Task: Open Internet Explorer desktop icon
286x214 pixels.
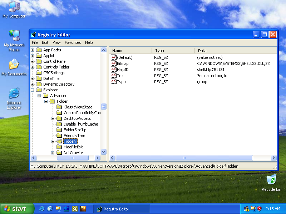Action: [x=14, y=94]
